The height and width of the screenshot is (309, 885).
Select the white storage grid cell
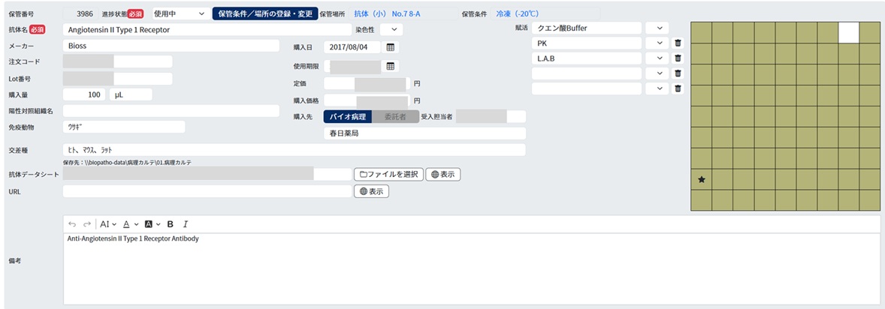click(x=848, y=32)
